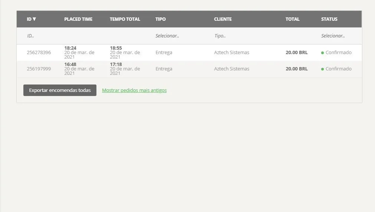
Task: Click the Tipo column header
Action: (x=160, y=19)
